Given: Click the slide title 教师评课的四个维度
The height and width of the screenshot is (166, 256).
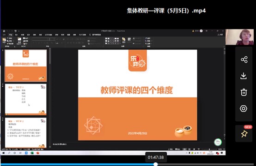Looking at the screenshot, I should (136, 90).
